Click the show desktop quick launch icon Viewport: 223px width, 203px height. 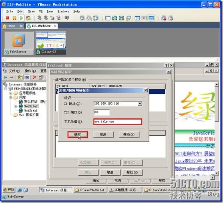pos(26,190)
